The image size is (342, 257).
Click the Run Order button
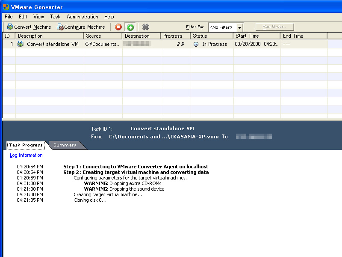click(274, 27)
